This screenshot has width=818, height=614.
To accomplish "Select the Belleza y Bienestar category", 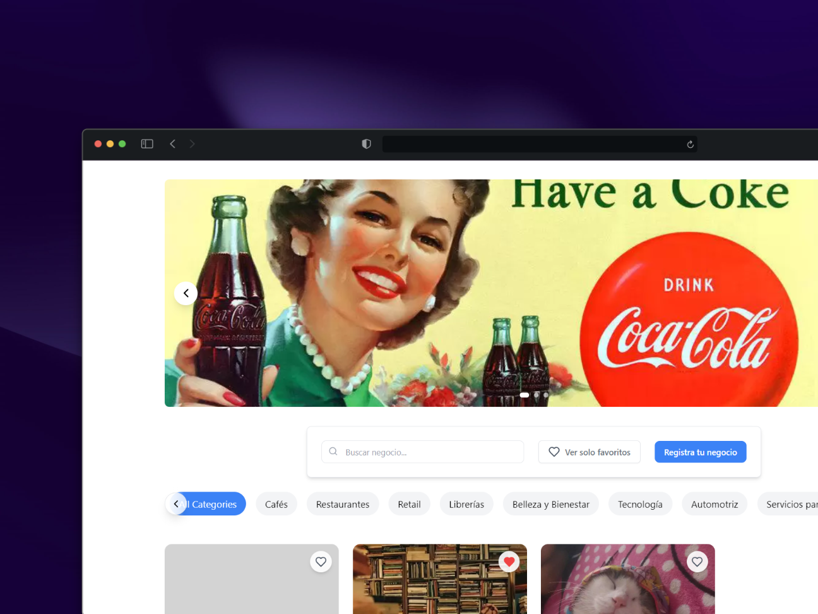I will point(551,503).
